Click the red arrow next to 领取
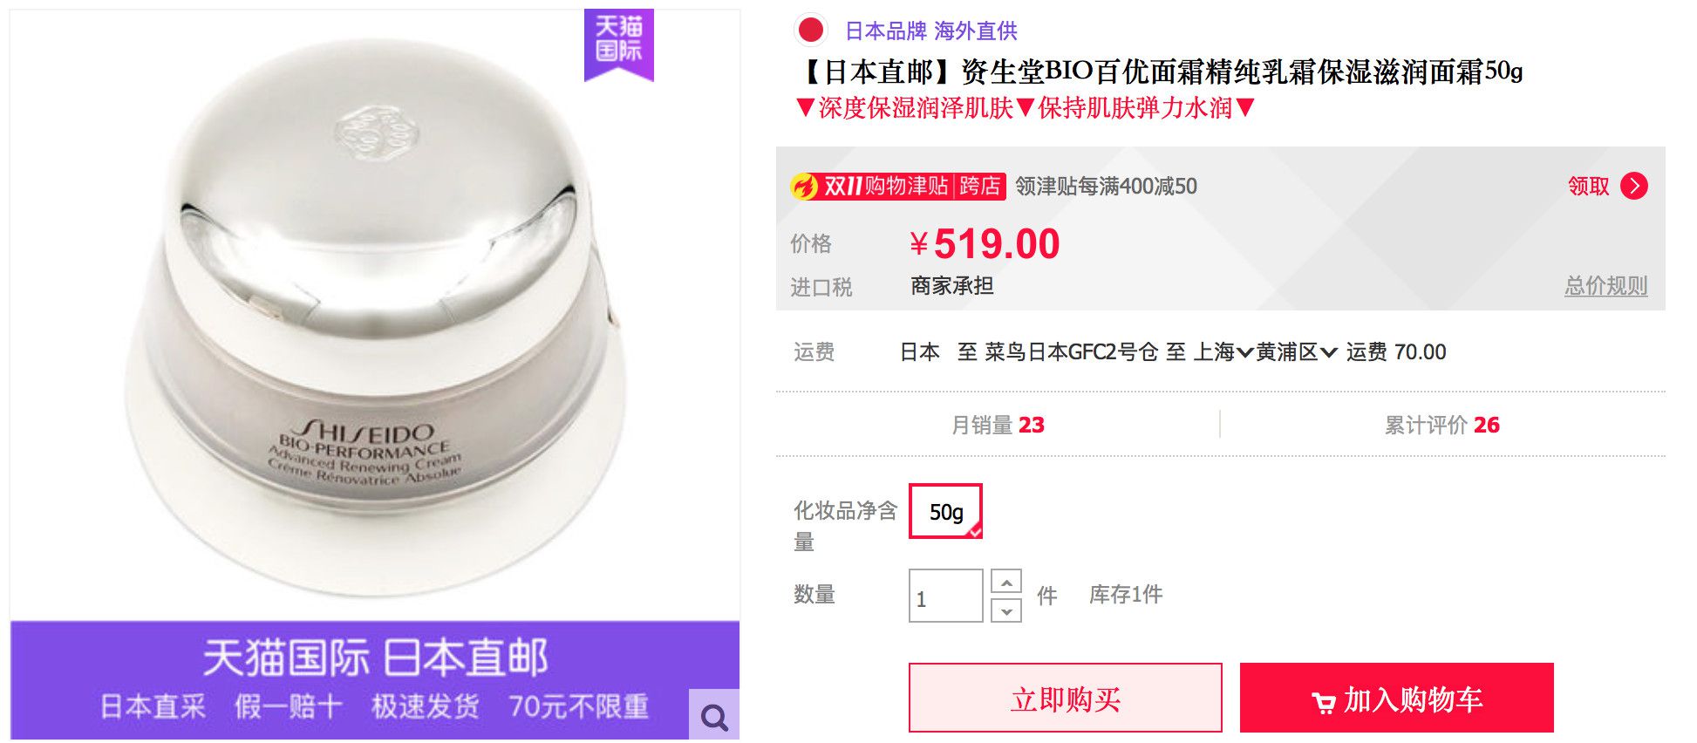This screenshot has width=1697, height=743. pos(1634,186)
